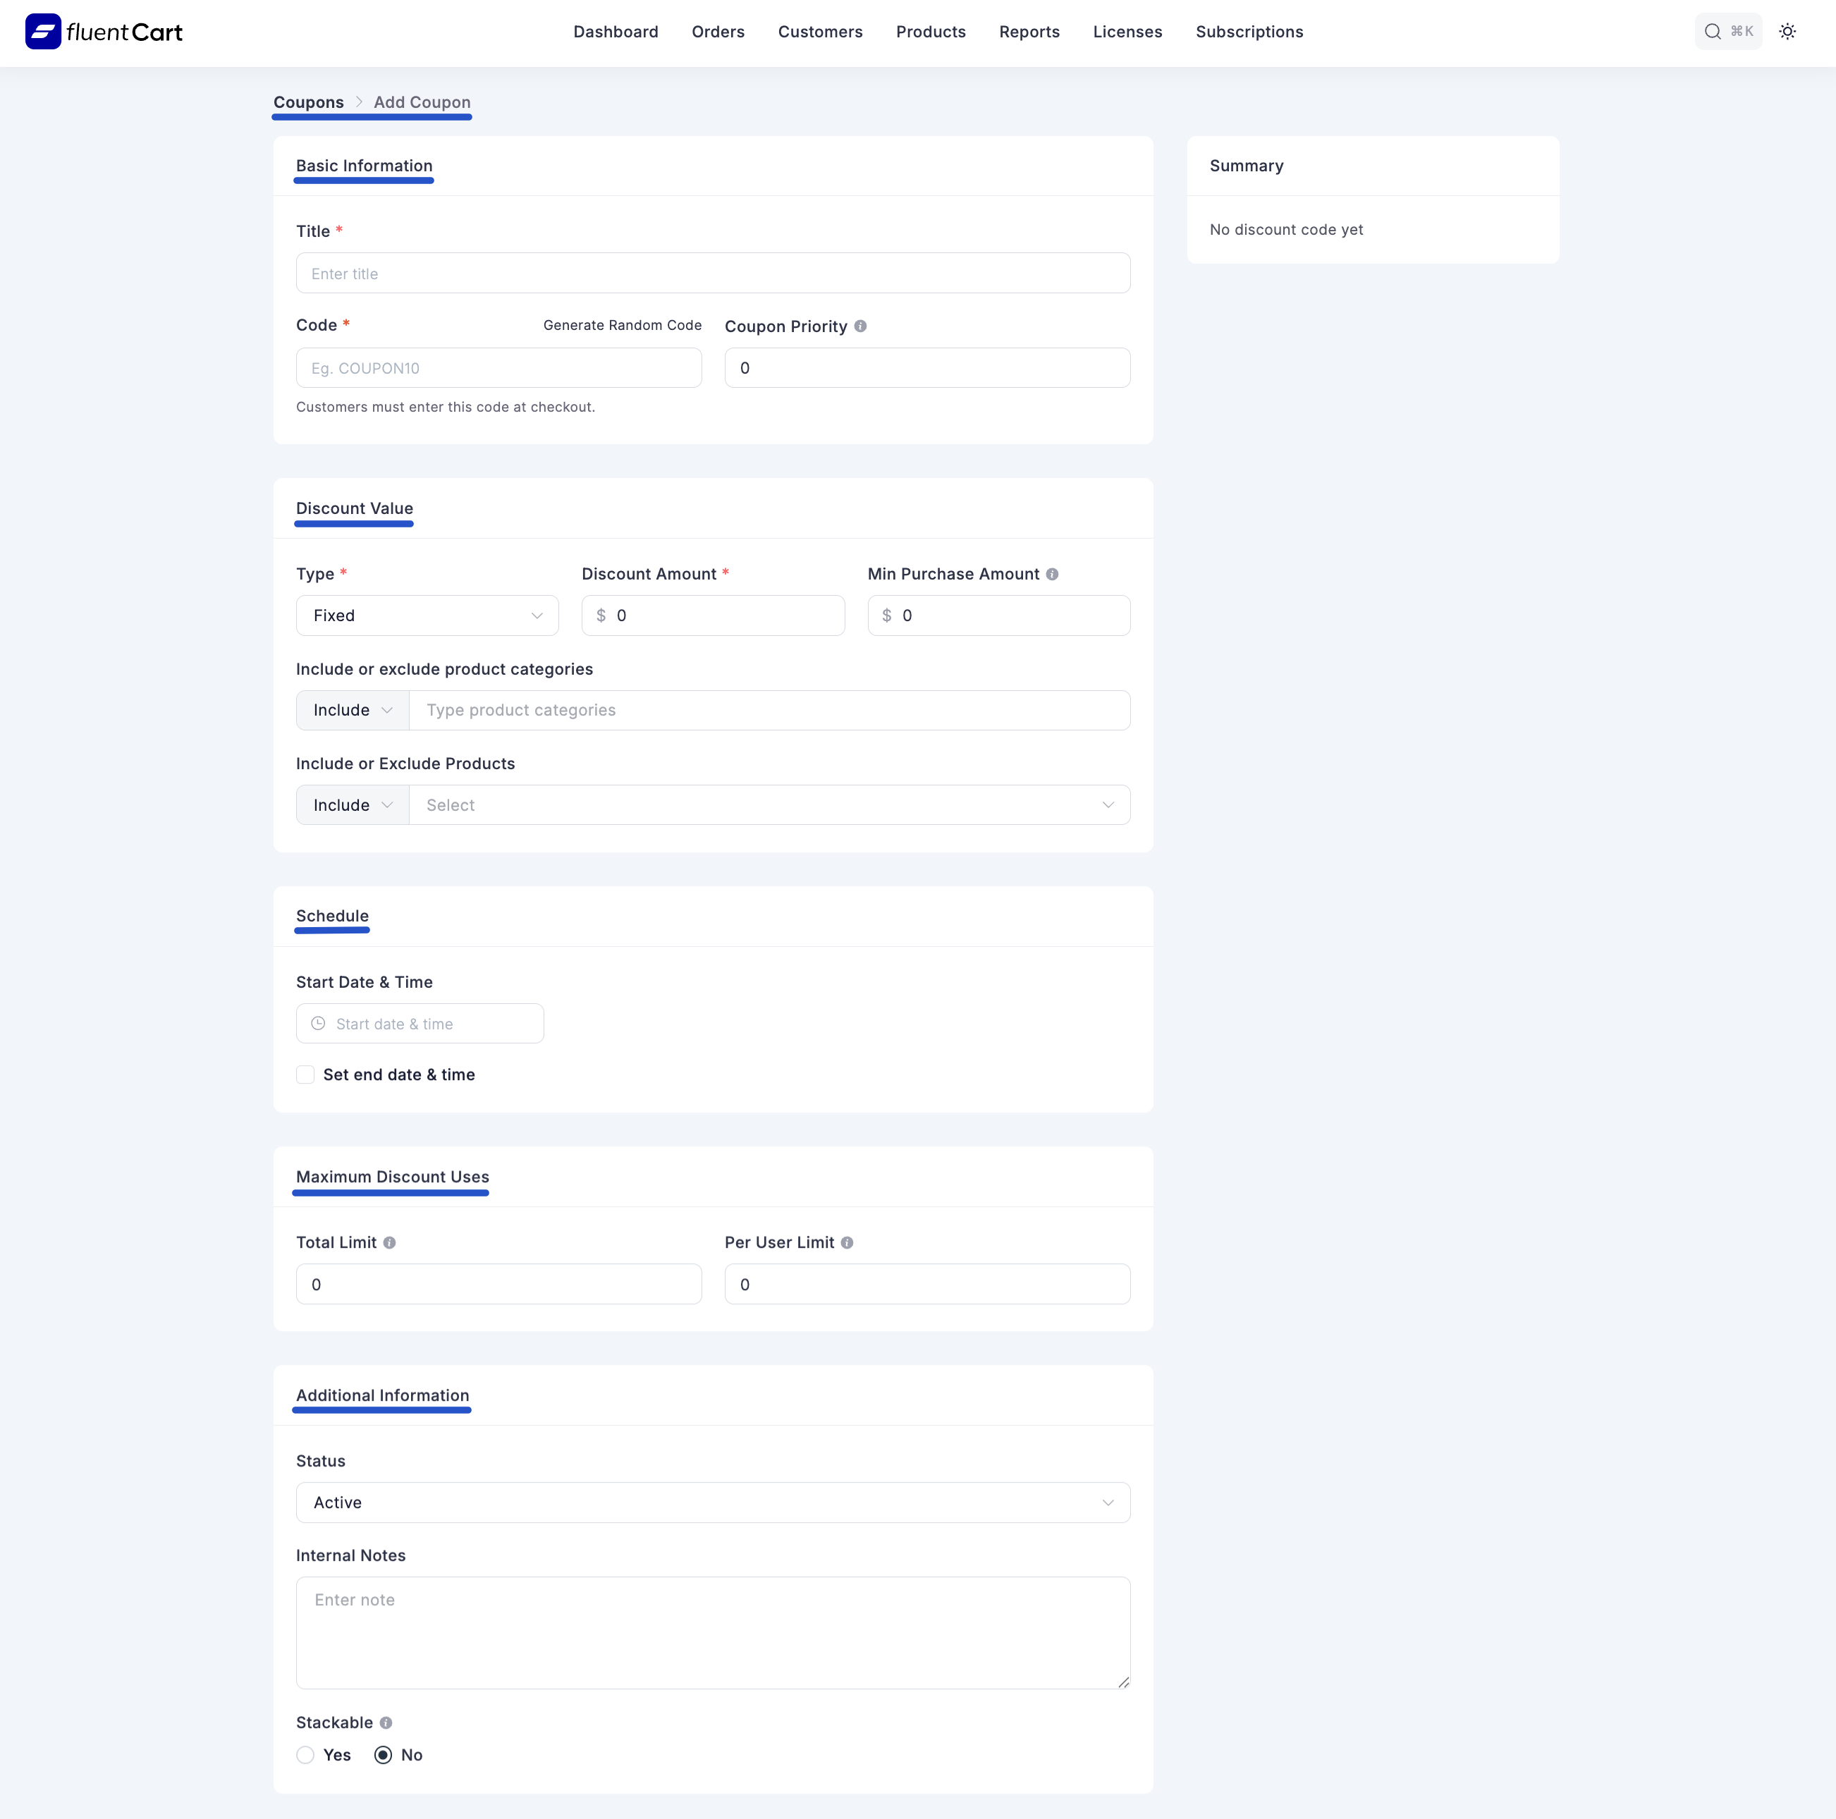Go back via the Coupons breadcrumb
The height and width of the screenshot is (1819, 1836).
pos(308,102)
